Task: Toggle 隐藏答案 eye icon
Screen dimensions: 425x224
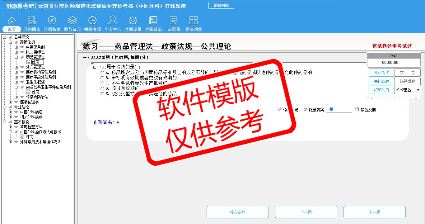Action: [x=306, y=110]
